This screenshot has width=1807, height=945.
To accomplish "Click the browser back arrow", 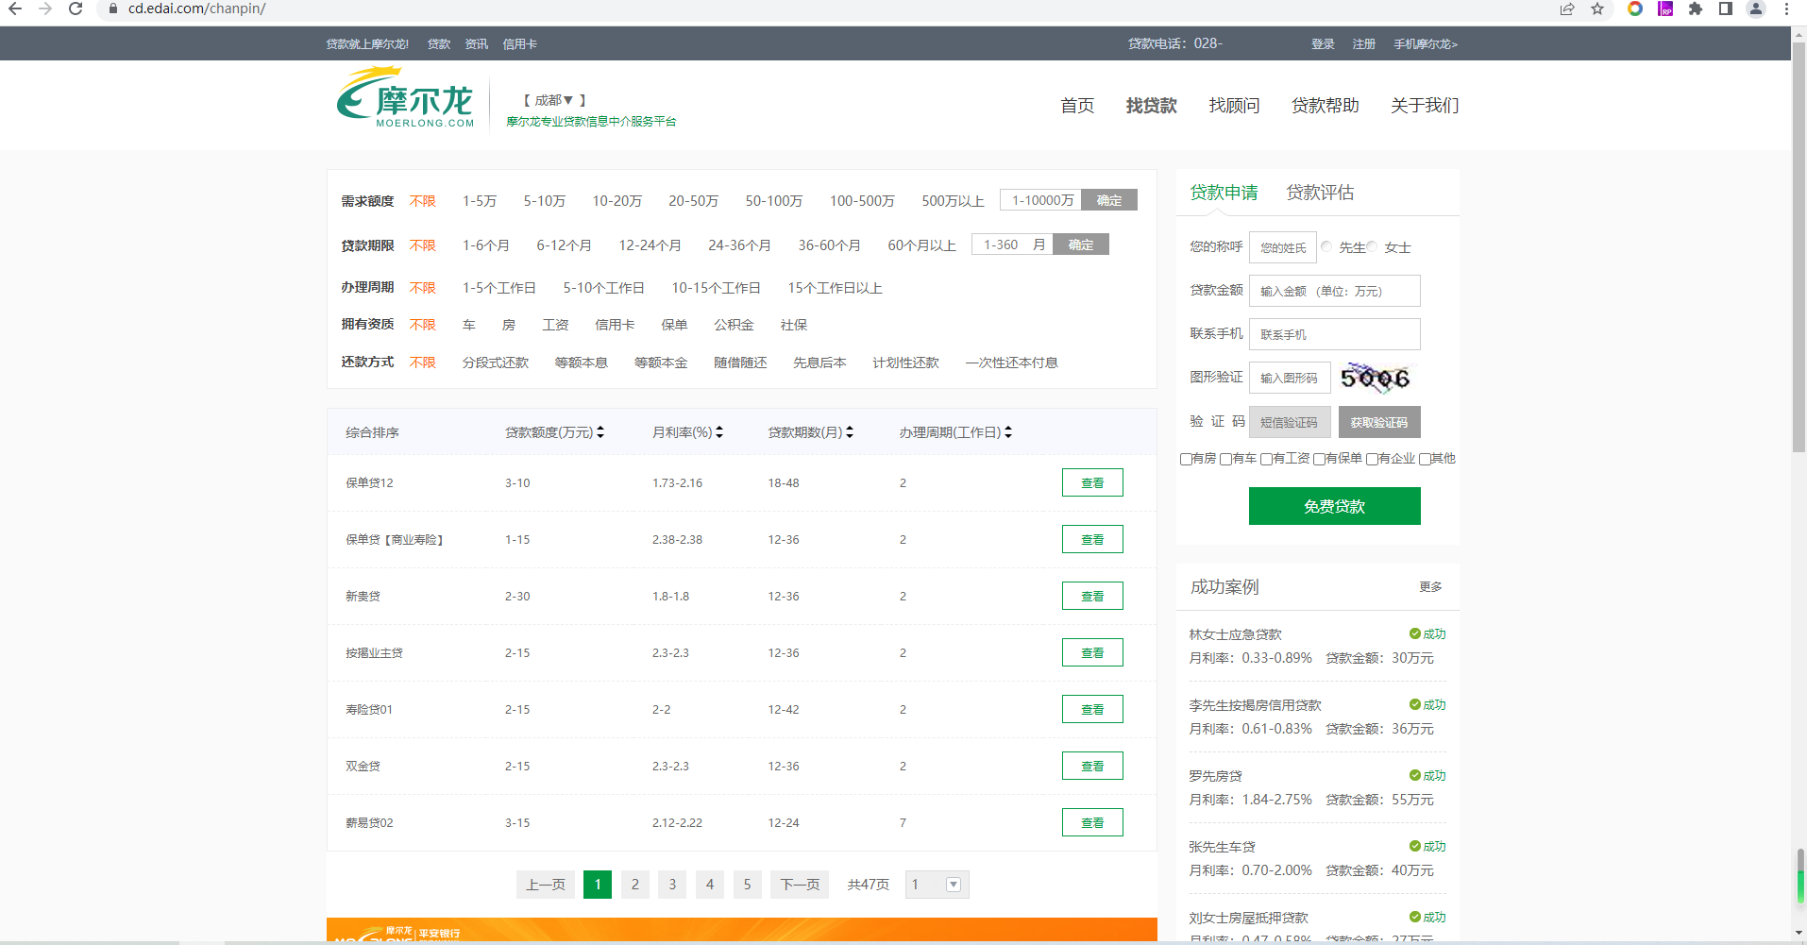I will click(x=15, y=8).
